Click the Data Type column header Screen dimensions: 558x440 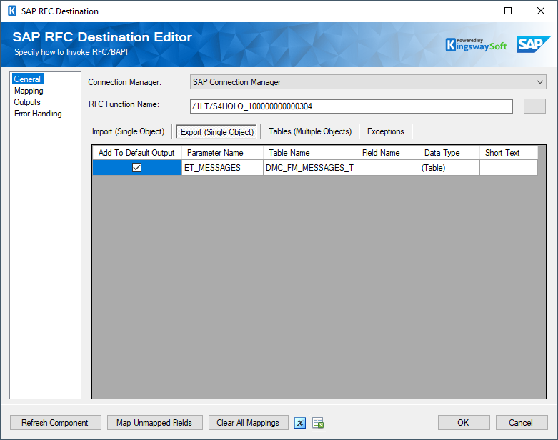449,153
